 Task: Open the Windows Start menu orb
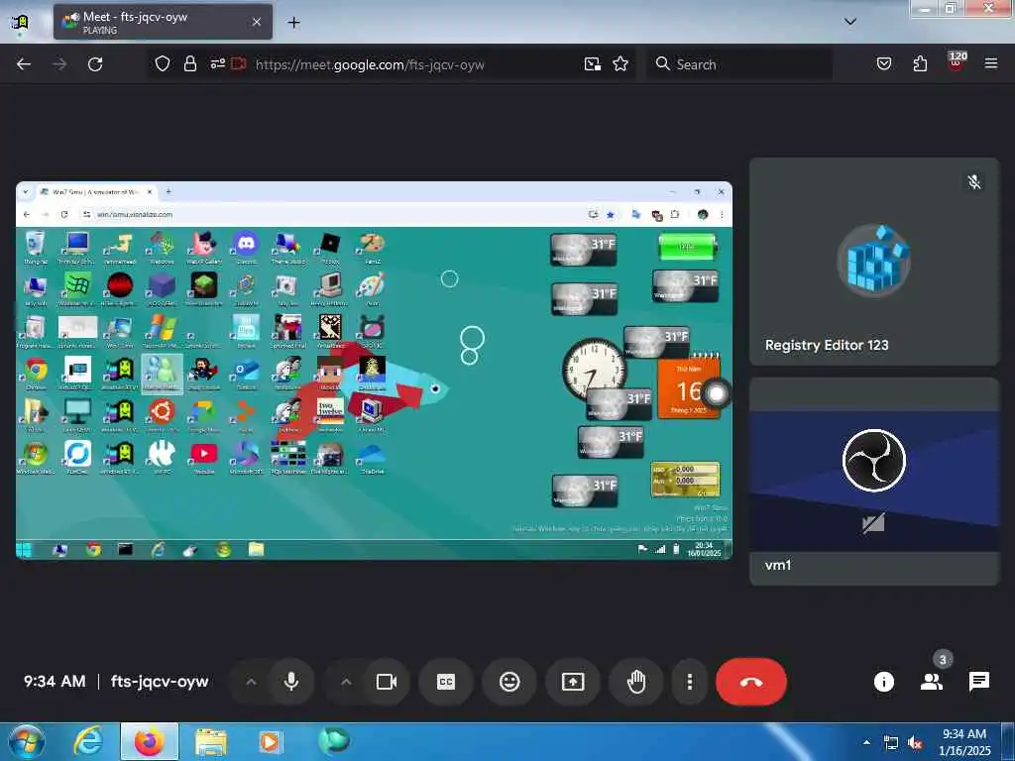point(25,741)
